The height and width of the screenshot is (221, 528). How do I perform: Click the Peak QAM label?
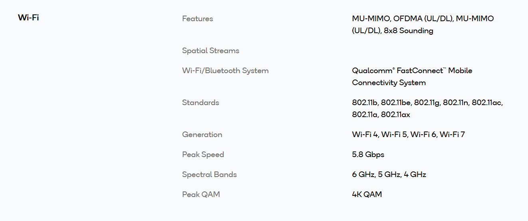click(x=201, y=194)
